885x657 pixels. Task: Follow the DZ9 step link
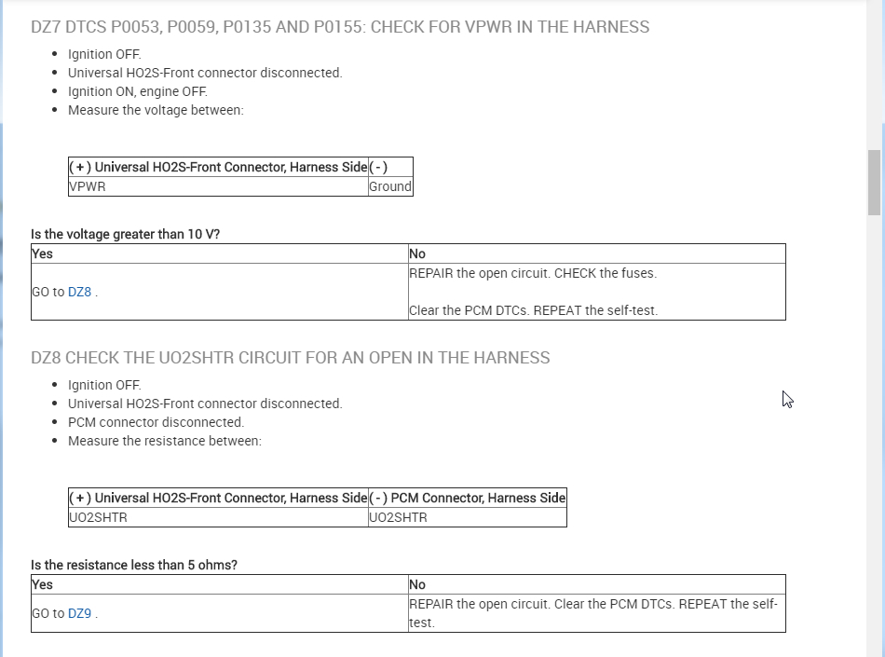pos(79,613)
